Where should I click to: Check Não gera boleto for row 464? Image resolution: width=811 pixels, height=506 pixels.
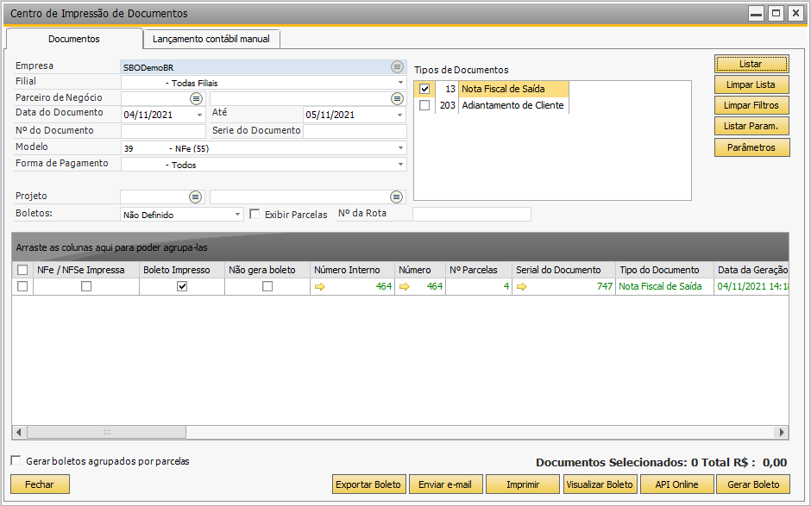coord(267,286)
